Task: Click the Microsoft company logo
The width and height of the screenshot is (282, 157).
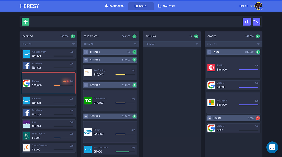Action: [211, 103]
